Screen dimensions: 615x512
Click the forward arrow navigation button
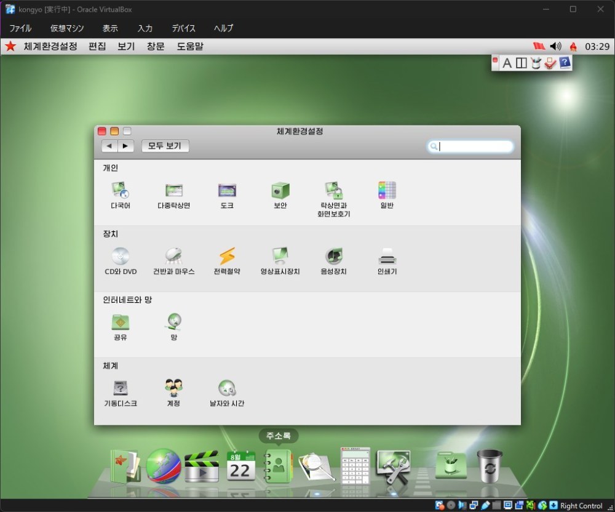125,146
